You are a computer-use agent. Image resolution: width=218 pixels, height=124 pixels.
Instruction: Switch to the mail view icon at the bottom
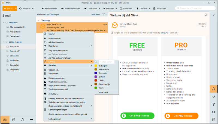pyautogui.click(x=5, y=120)
